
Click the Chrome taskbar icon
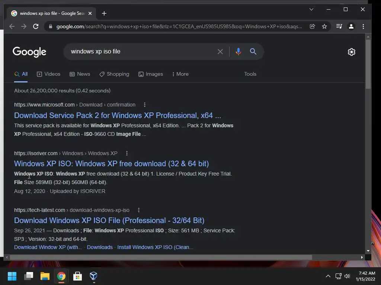[61, 276]
